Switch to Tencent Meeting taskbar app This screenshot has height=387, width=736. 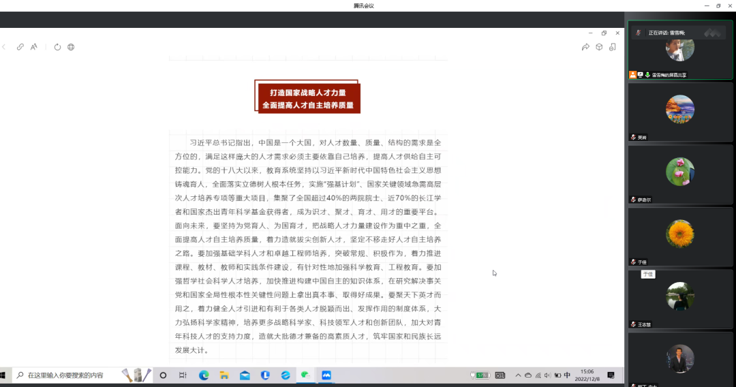tap(326, 375)
